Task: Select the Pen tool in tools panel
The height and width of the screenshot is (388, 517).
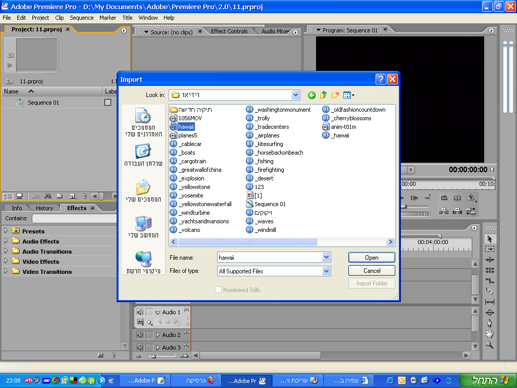Action: tap(489, 323)
